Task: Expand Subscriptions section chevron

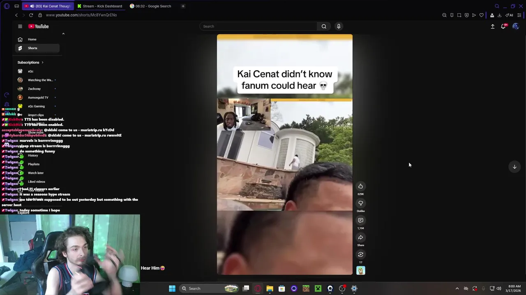Action: click(42, 62)
